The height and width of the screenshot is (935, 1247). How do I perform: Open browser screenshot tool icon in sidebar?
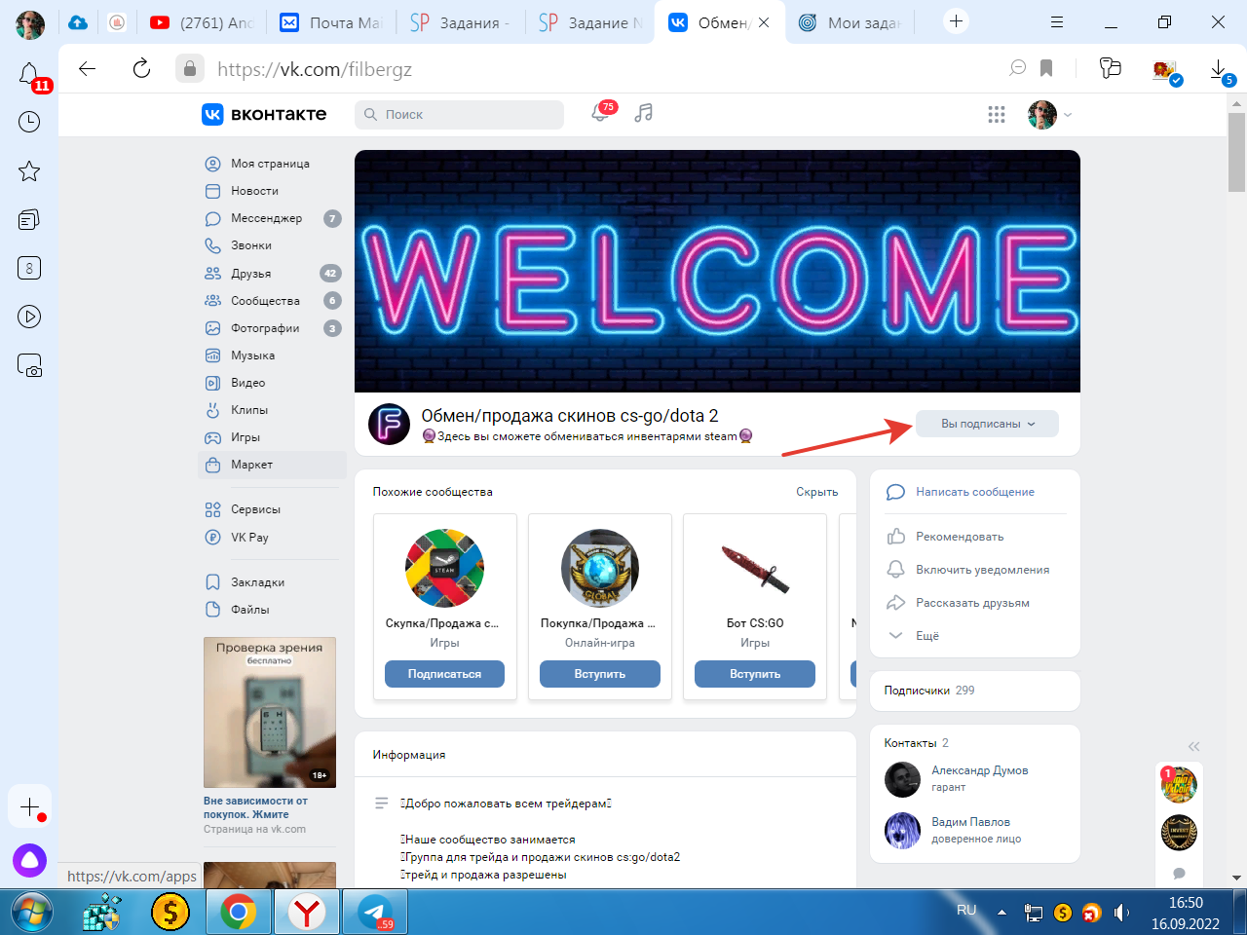pyautogui.click(x=29, y=366)
